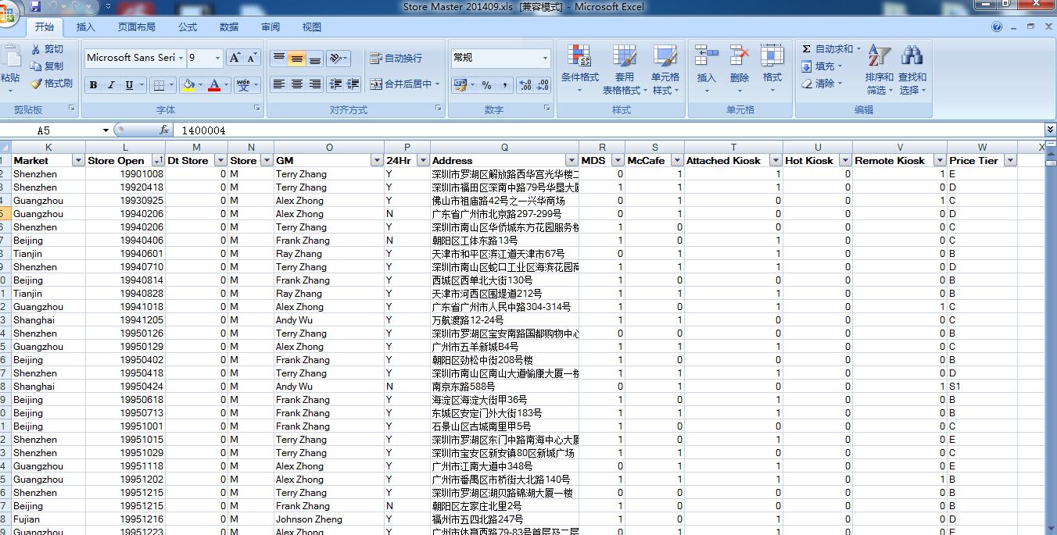This screenshot has width=1057, height=535.
Task: Open Cell Styles (单元格样式)
Action: point(665,69)
